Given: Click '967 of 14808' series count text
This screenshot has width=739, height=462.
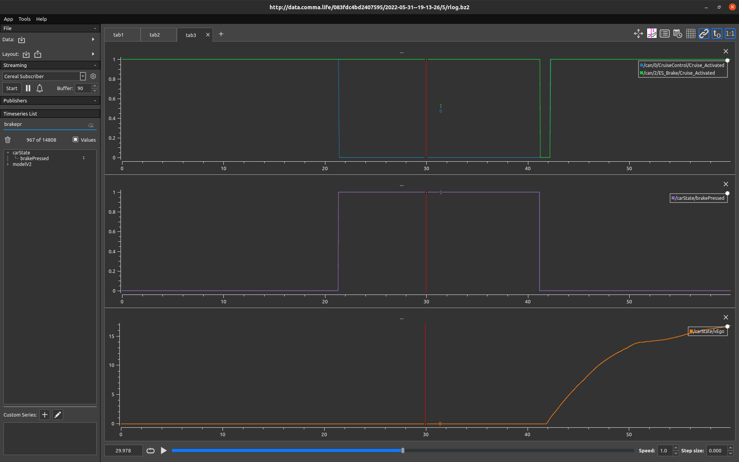Looking at the screenshot, I should 41,140.
